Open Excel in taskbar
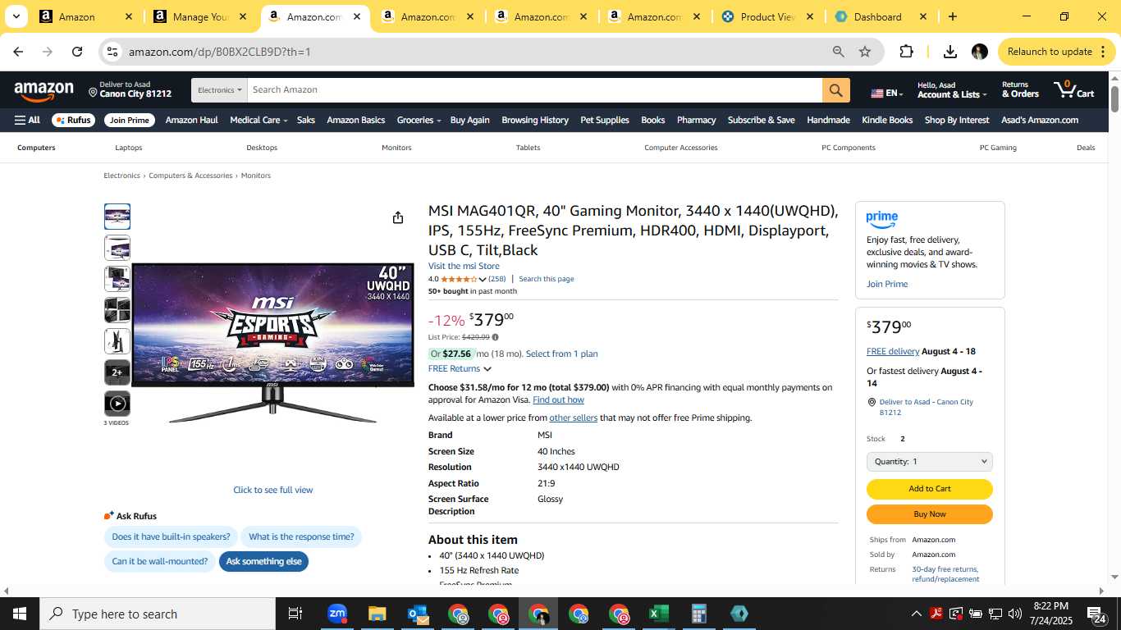The width and height of the screenshot is (1121, 630). click(659, 614)
